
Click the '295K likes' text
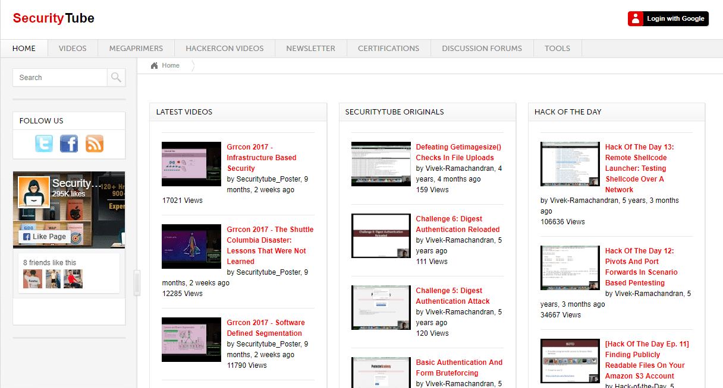coord(68,193)
